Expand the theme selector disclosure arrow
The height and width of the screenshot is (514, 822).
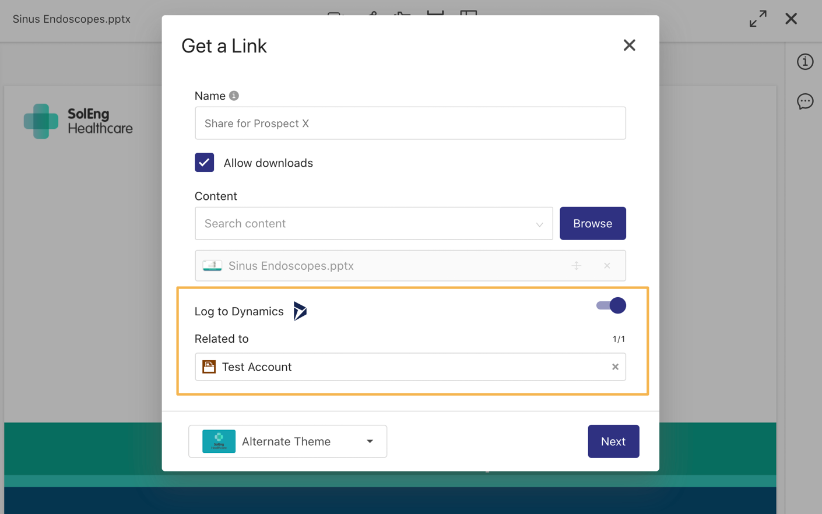click(369, 441)
